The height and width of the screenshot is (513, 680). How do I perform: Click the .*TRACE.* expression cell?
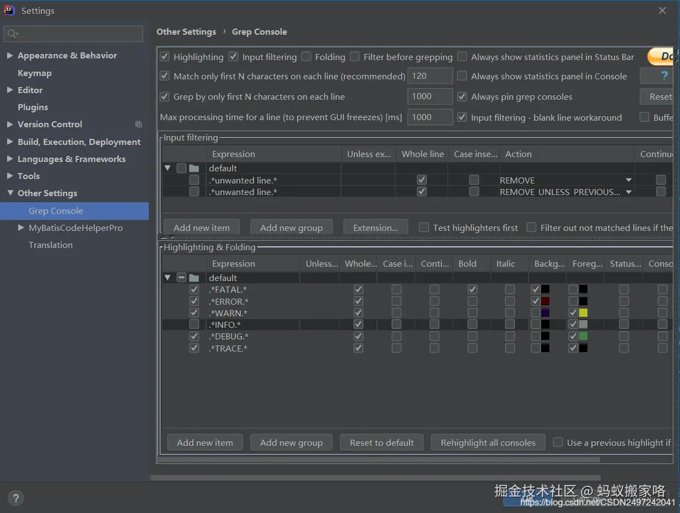click(253, 348)
